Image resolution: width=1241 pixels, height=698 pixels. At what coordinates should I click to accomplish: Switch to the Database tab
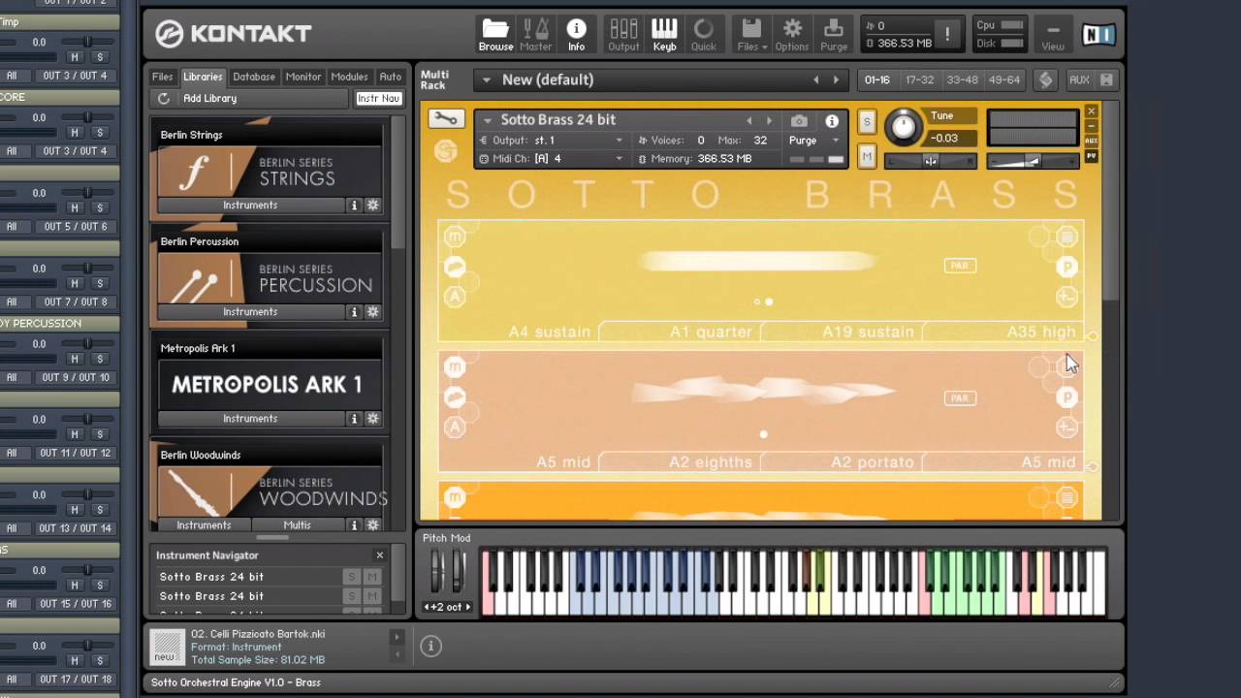253,77
